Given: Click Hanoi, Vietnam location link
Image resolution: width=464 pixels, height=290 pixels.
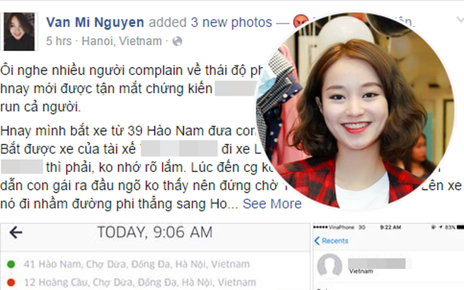Looking at the screenshot, I should pyautogui.click(x=121, y=41).
